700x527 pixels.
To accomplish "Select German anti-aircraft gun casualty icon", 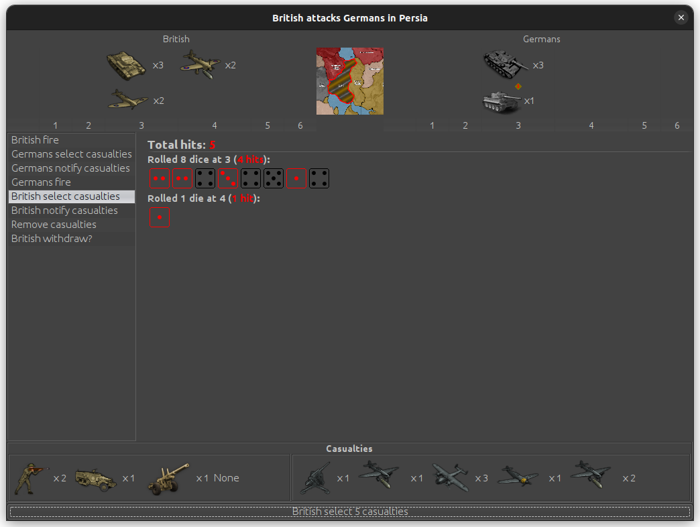I will (x=316, y=478).
